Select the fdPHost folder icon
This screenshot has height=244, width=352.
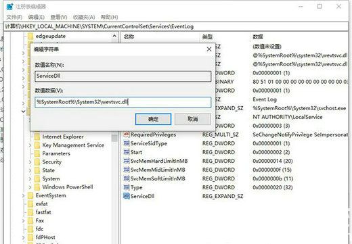(30, 237)
